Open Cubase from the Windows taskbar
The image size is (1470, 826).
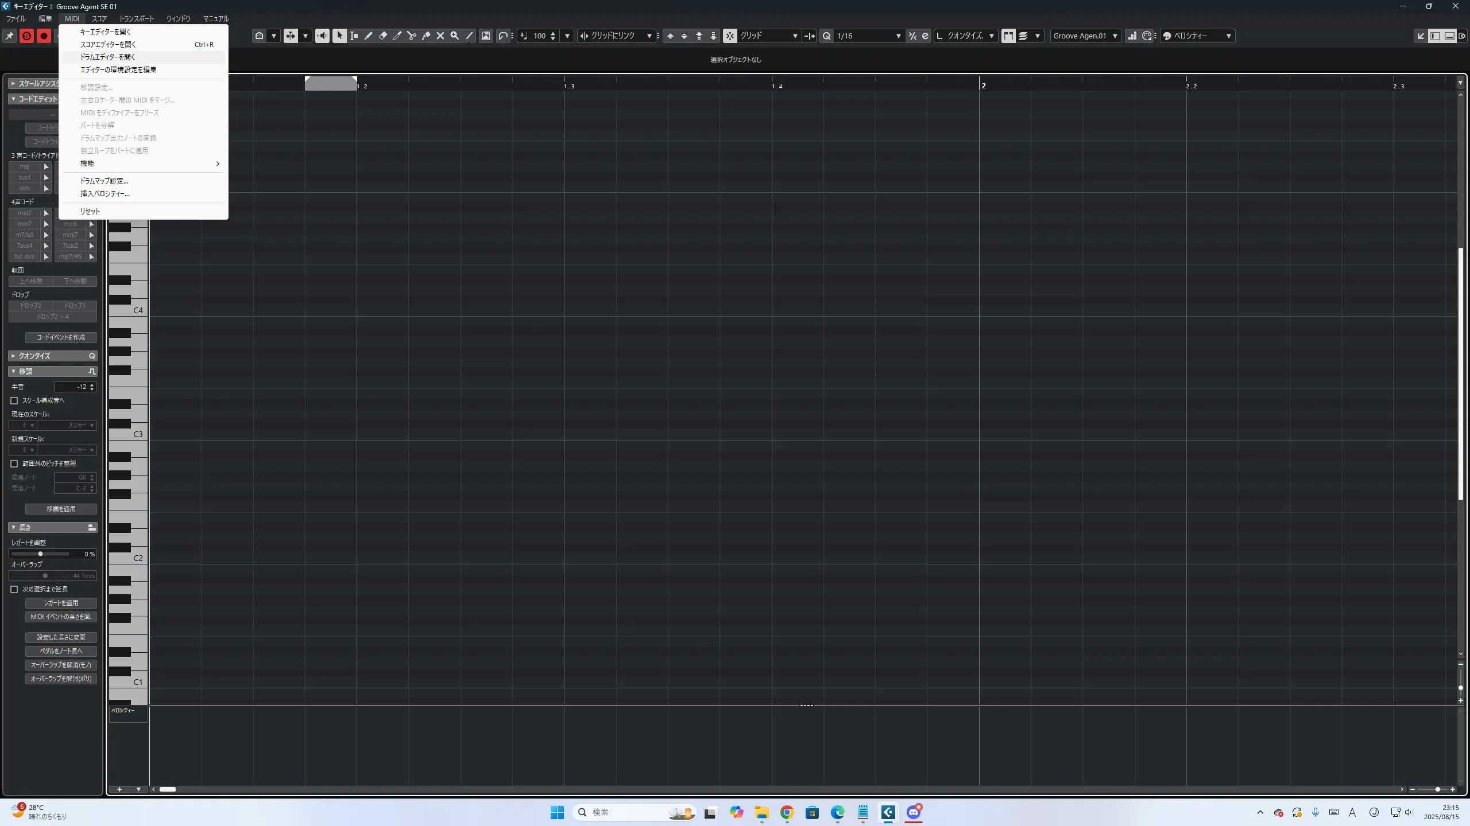[888, 812]
